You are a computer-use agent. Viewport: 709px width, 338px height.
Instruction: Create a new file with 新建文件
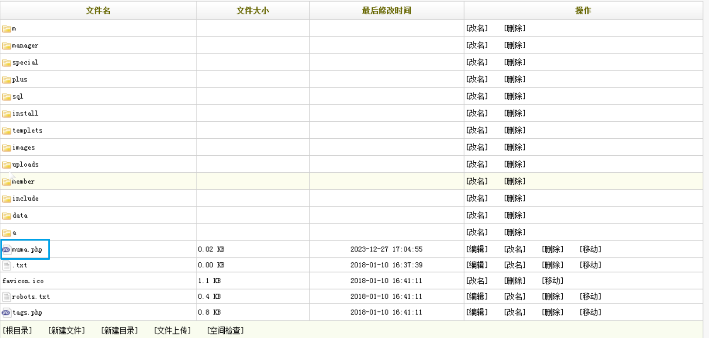(67, 330)
